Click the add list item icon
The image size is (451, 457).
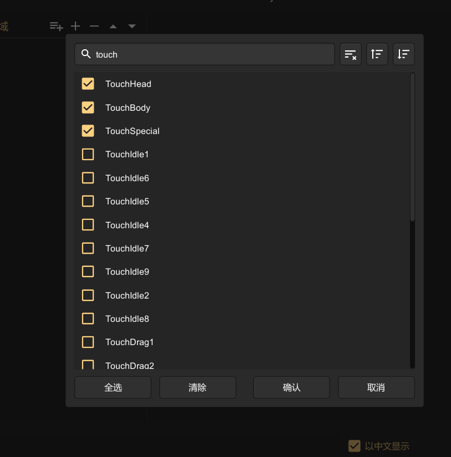click(x=56, y=26)
